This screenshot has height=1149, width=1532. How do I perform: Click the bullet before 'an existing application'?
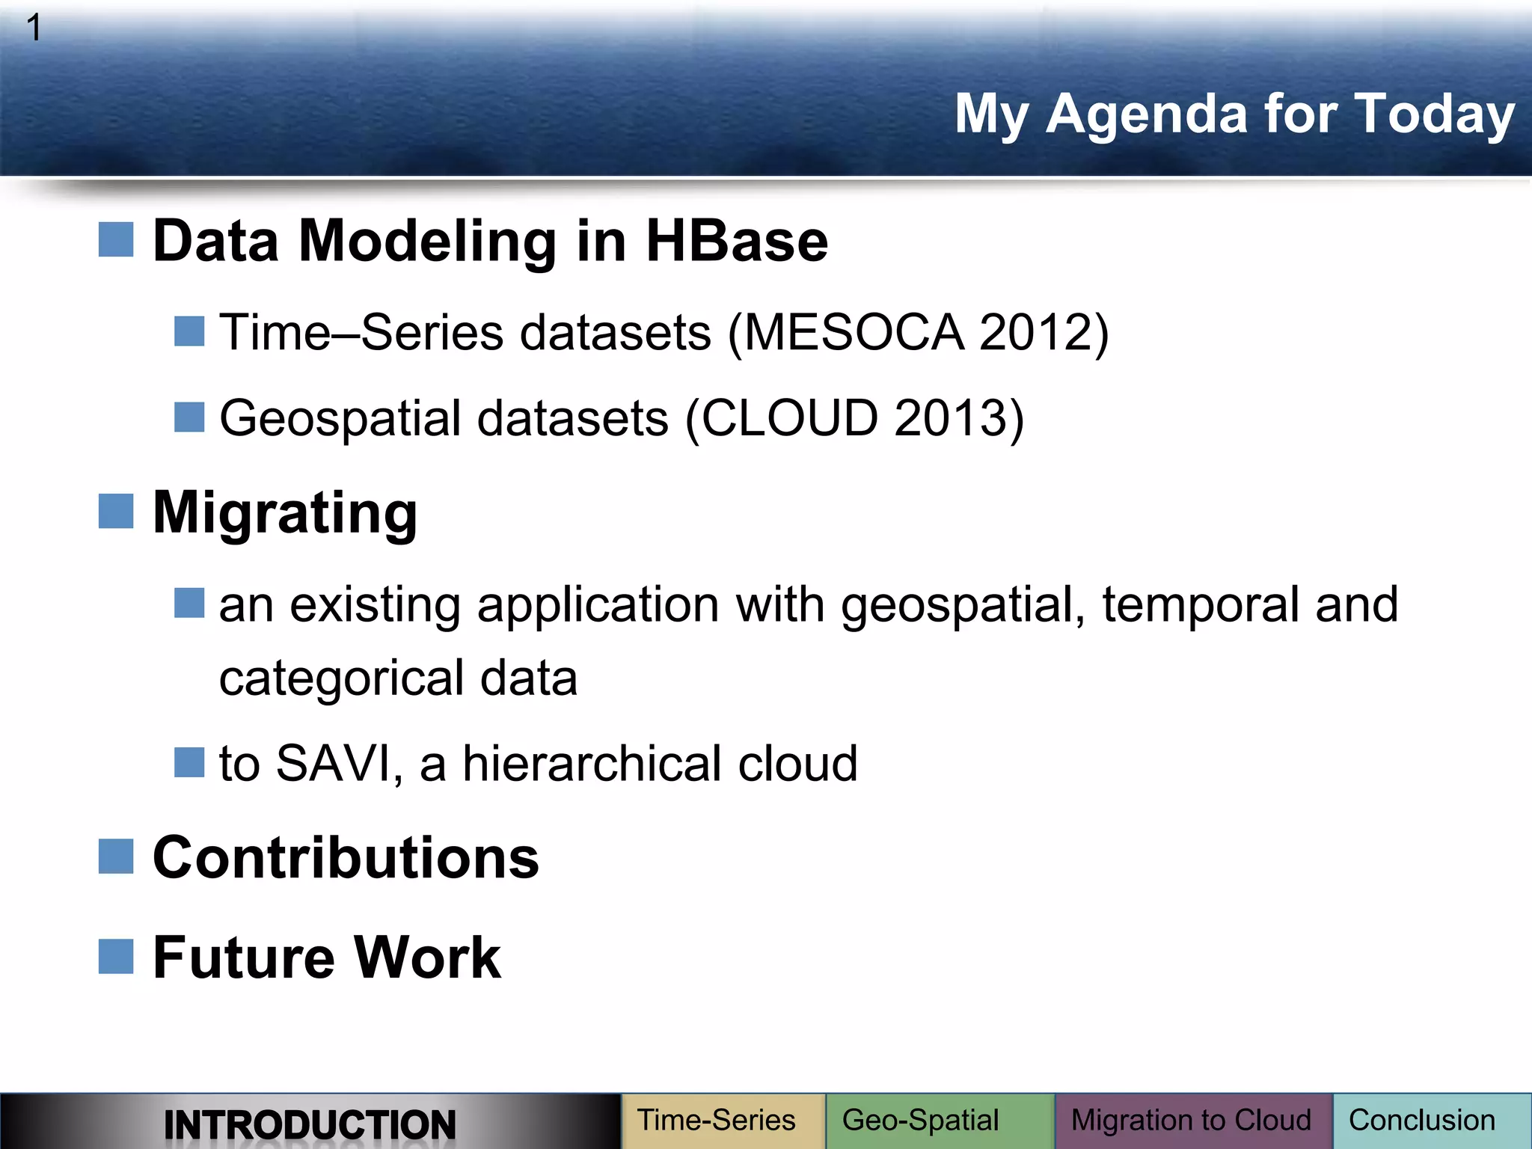click(189, 603)
